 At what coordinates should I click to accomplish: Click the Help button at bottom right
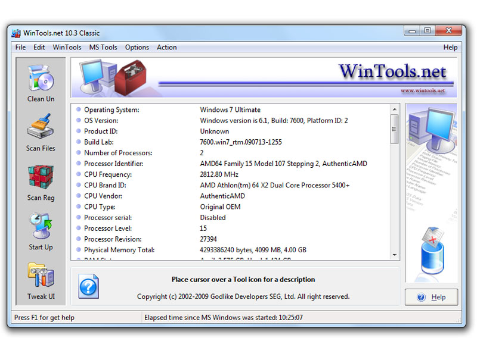point(431,297)
